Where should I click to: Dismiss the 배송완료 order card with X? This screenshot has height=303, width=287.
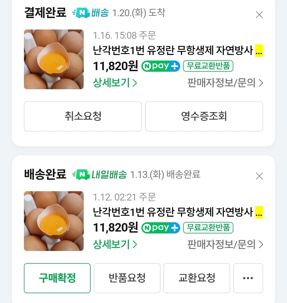click(259, 176)
